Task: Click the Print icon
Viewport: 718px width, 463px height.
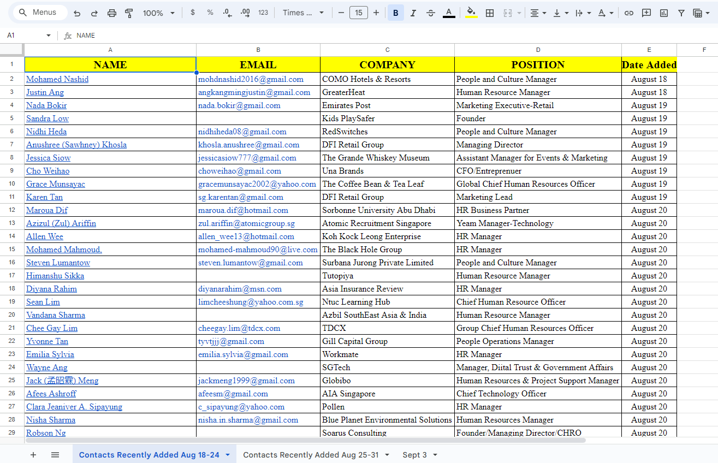Action: [112, 13]
